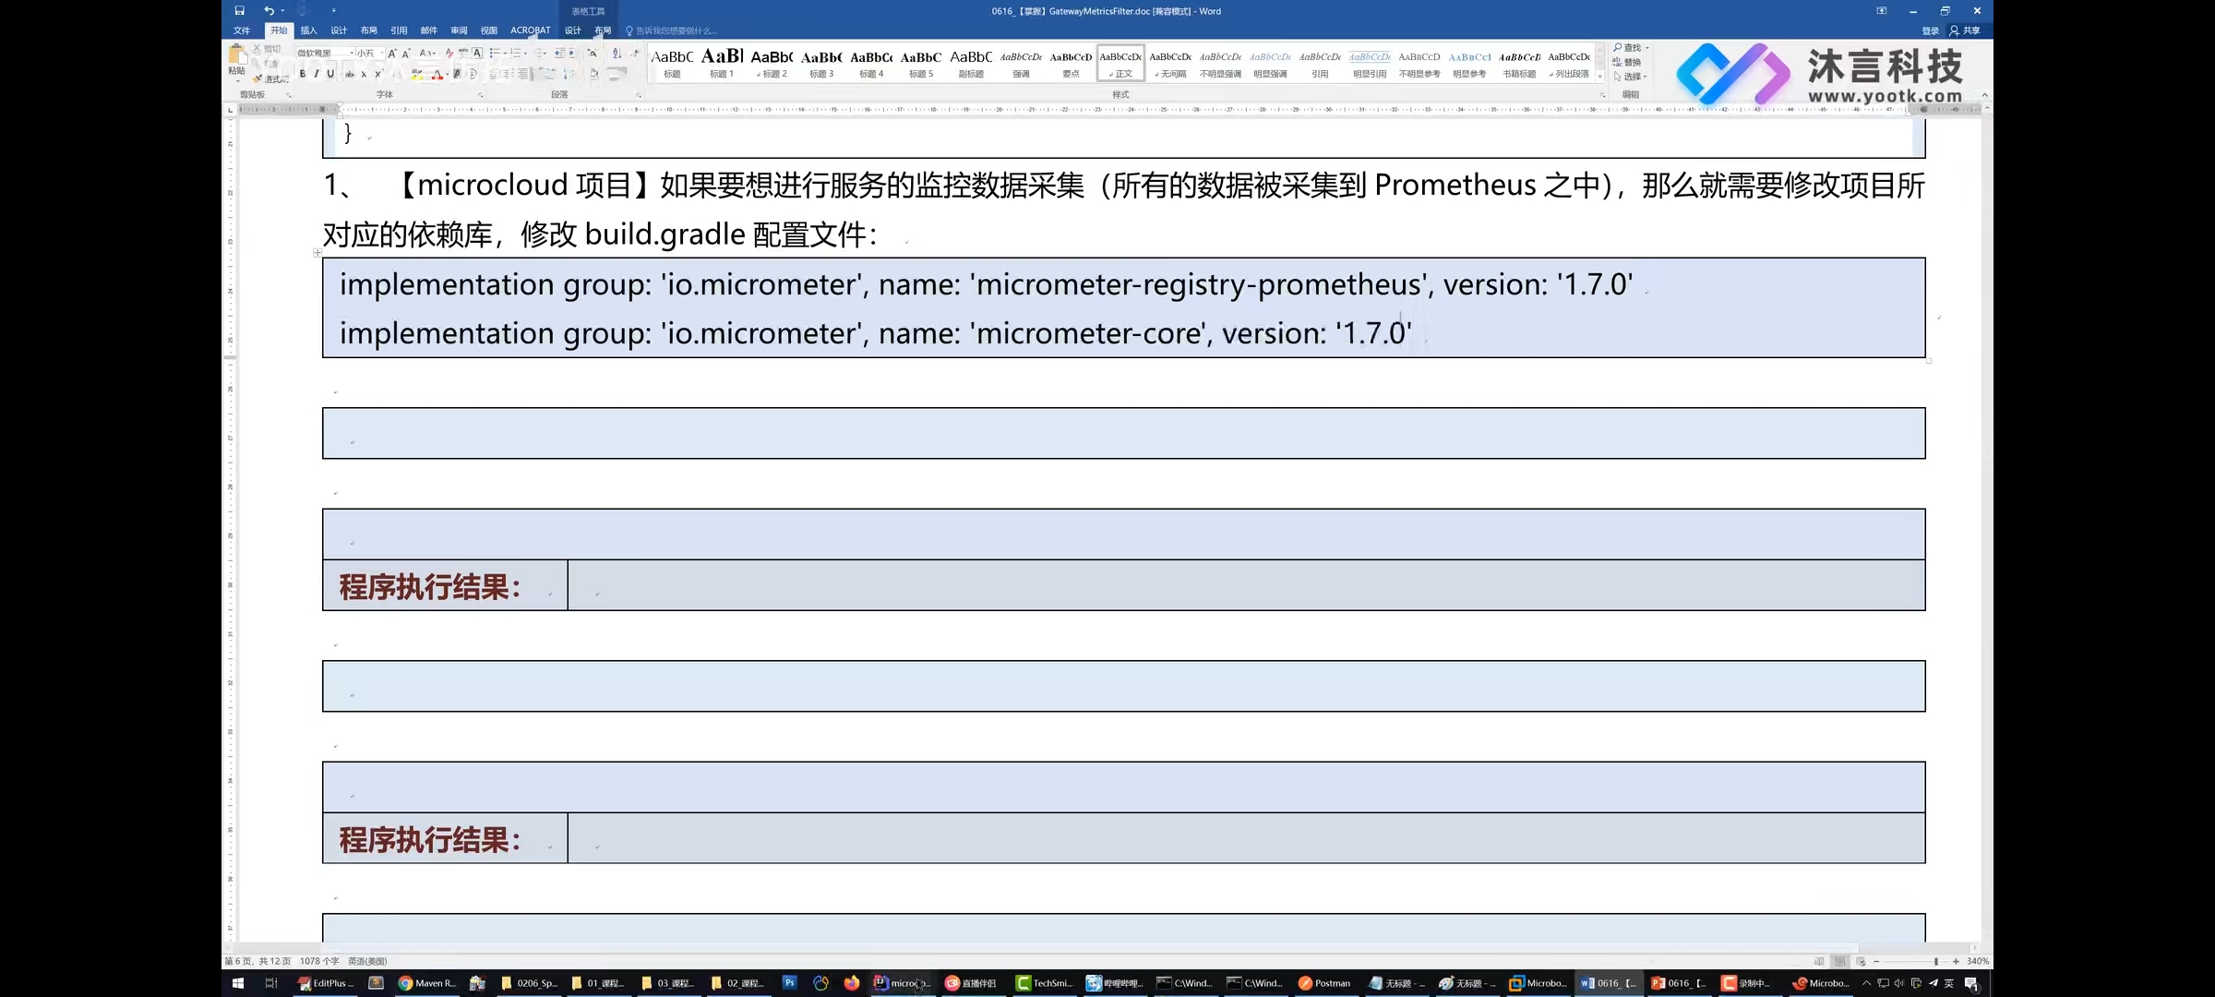Open the Ribbon Display Options icon
The width and height of the screenshot is (2215, 997).
[1881, 11]
